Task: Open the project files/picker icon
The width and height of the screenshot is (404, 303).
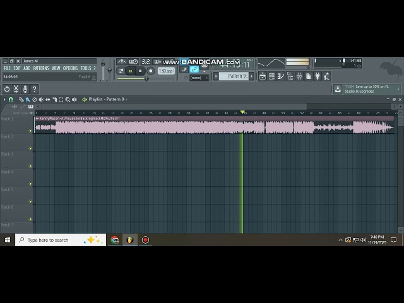Action: point(309,76)
